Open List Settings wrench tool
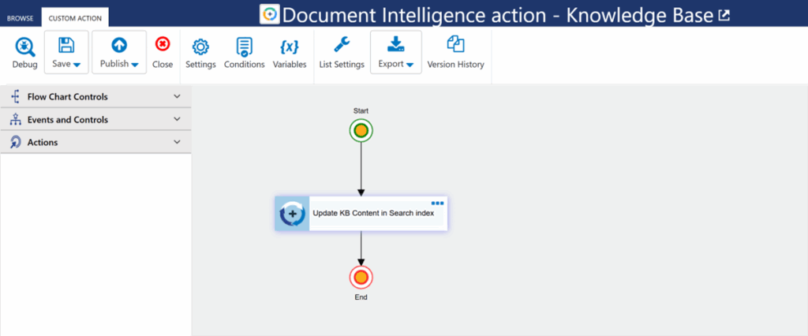Viewport: 808px width, 336px height. click(342, 46)
